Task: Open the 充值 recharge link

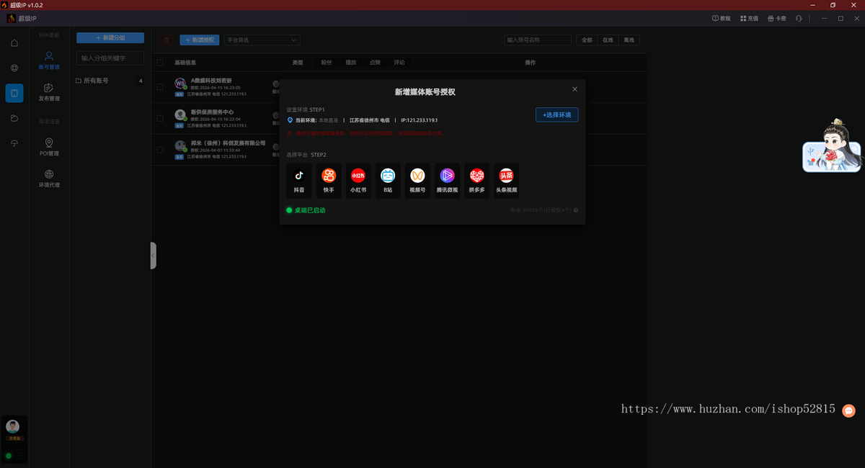Action: point(749,18)
